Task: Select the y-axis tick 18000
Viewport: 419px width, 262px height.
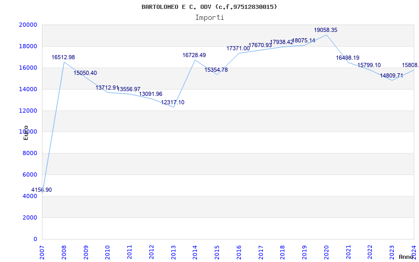Action: coord(28,46)
